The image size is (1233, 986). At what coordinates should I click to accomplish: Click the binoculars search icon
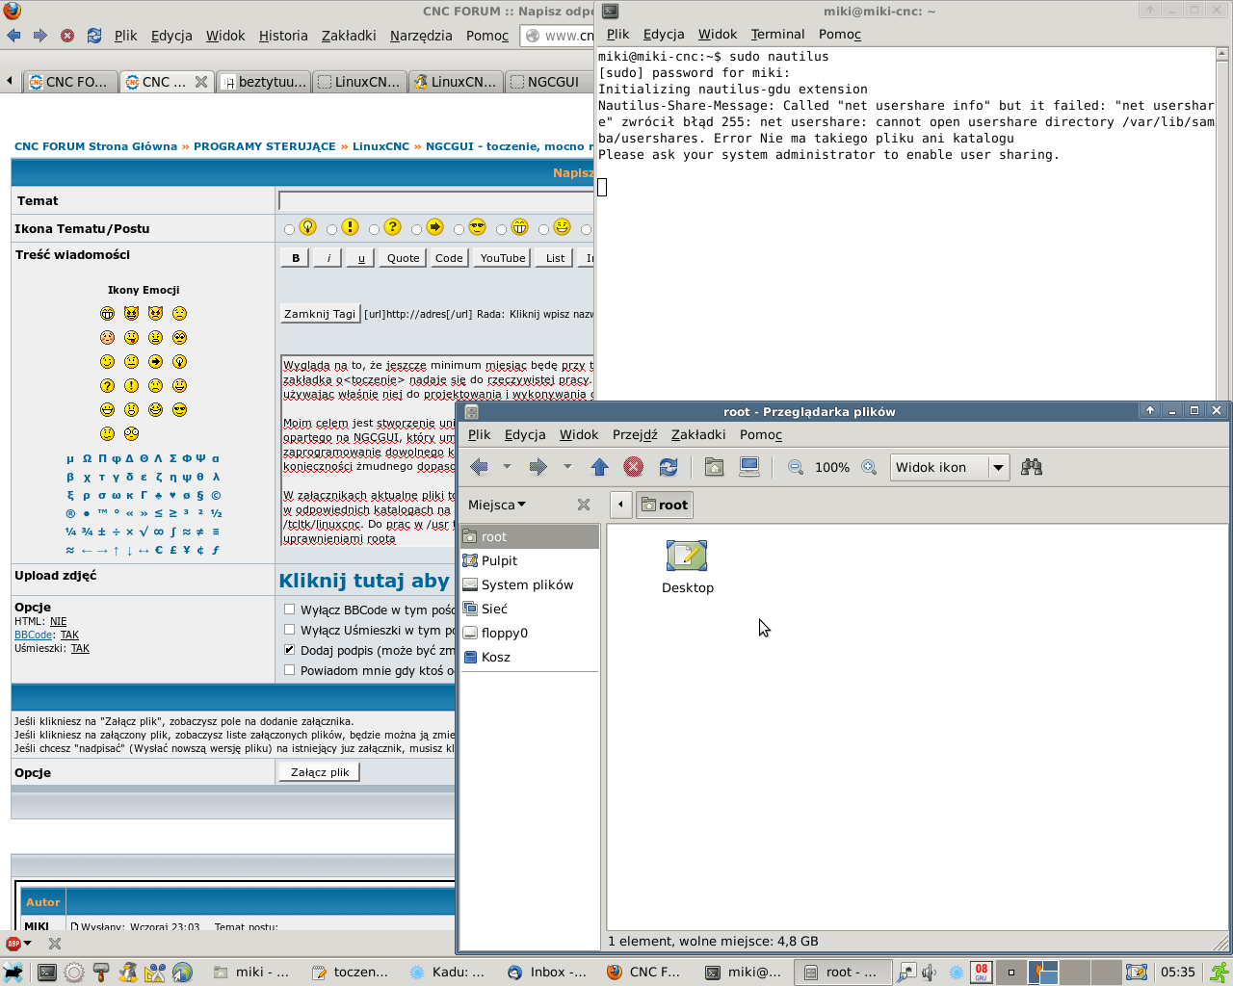pos(1032,467)
